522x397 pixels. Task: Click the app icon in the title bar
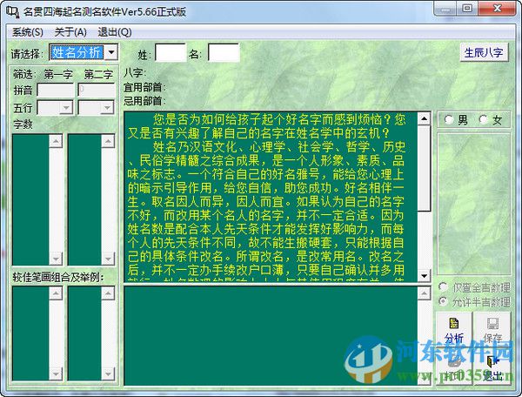click(12, 11)
